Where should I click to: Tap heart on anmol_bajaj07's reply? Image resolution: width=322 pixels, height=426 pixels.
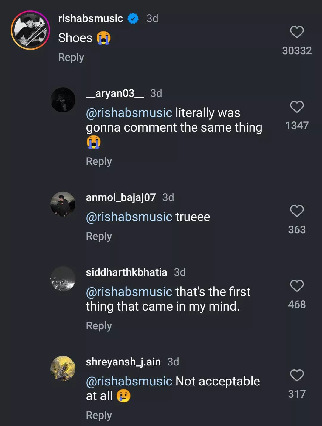[x=297, y=211]
